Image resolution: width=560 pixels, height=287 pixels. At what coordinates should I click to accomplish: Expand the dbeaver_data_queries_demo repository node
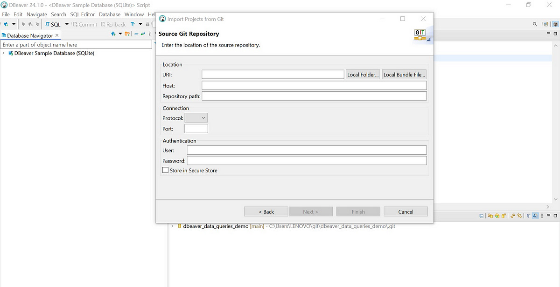(x=172, y=226)
